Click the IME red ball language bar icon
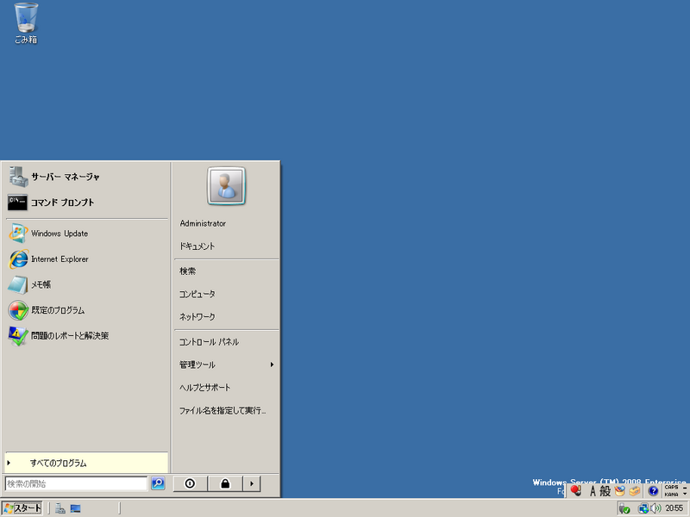Screen dimensions: 690x517 [x=575, y=490]
